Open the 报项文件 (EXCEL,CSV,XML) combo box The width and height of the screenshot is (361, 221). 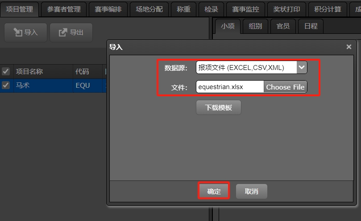pos(251,67)
